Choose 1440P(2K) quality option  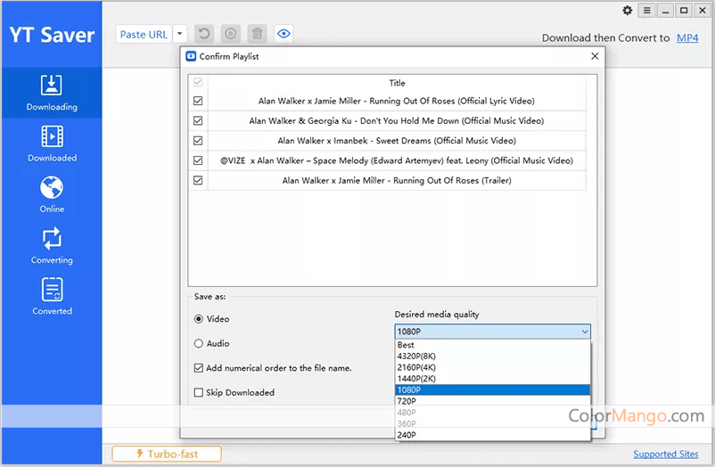492,379
